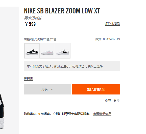Click the NIKE SB BLAZER ZOOM LOW XT title

62,11
